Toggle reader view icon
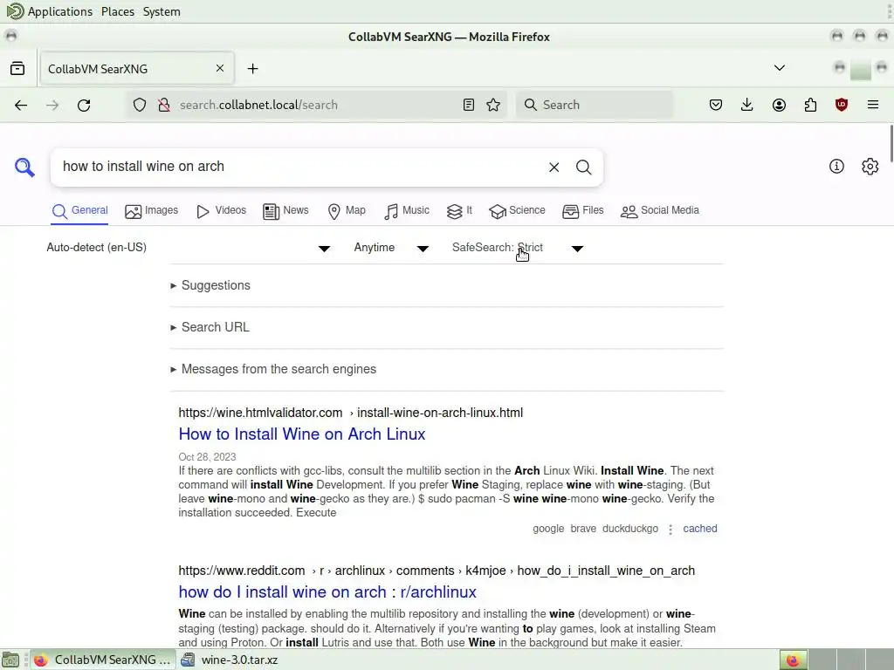 pyautogui.click(x=469, y=105)
